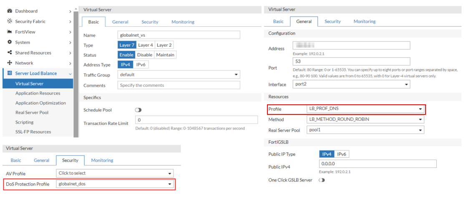Expand the Real Server Pool dropdown

[365, 130]
